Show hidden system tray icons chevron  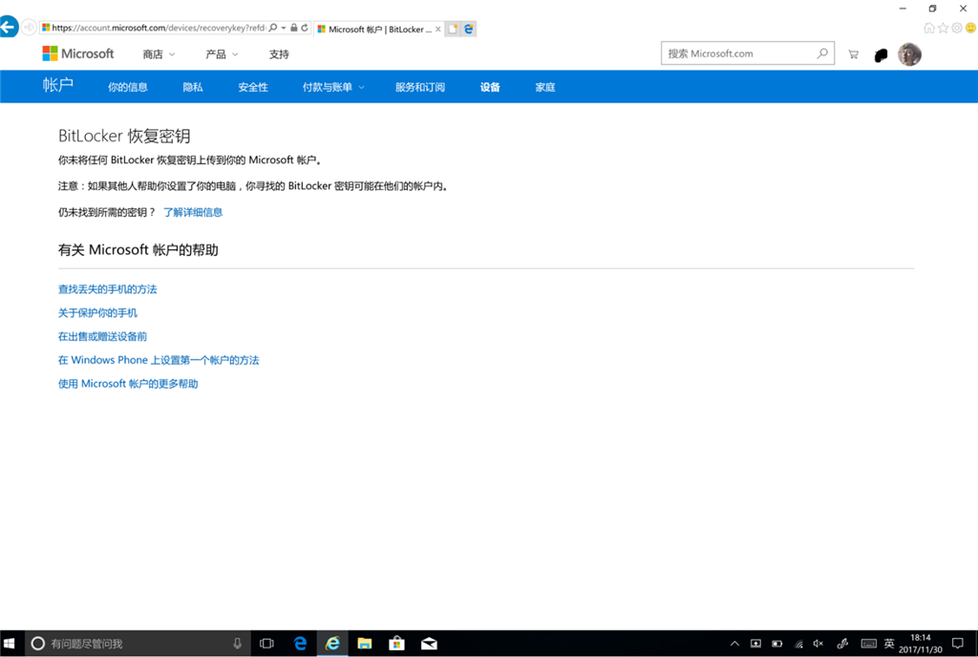point(734,644)
